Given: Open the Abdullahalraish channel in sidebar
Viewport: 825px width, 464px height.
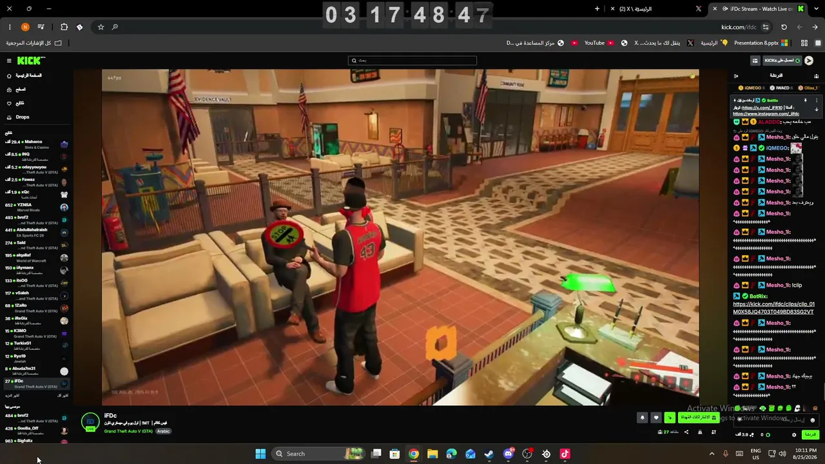Looking at the screenshot, I should 35,232.
